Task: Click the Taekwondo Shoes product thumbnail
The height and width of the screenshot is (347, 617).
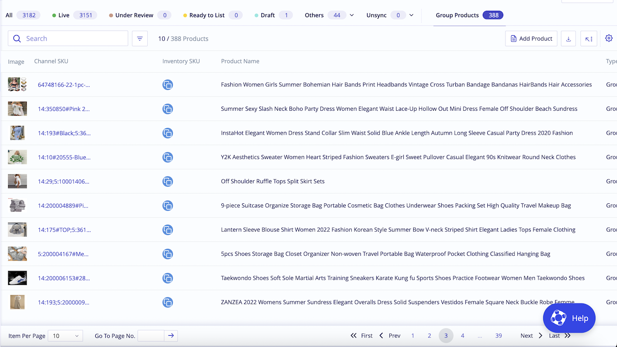Action: tap(17, 278)
